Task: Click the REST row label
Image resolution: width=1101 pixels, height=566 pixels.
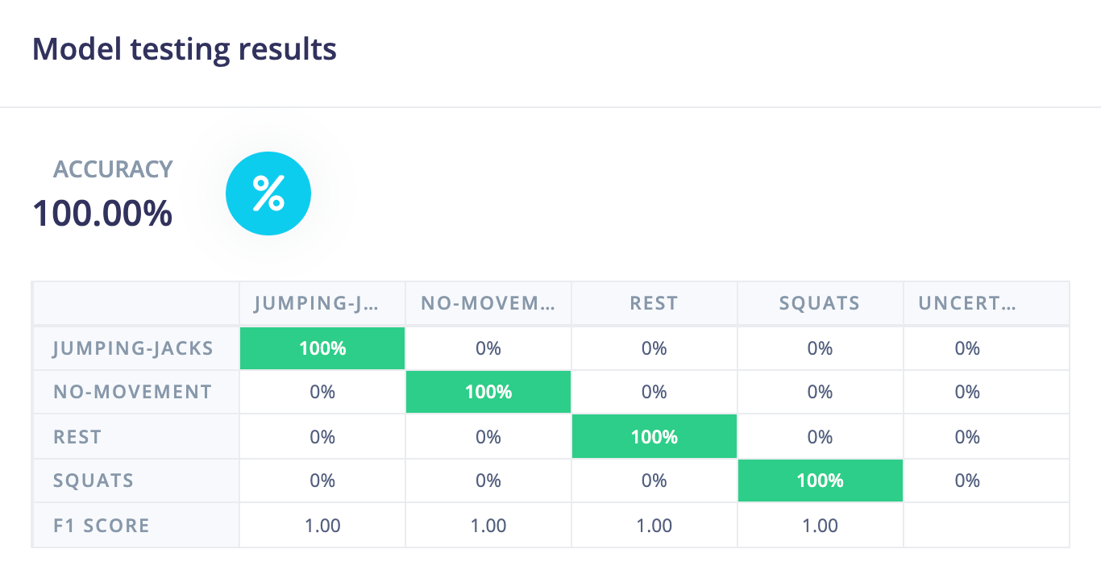Action: (77, 437)
